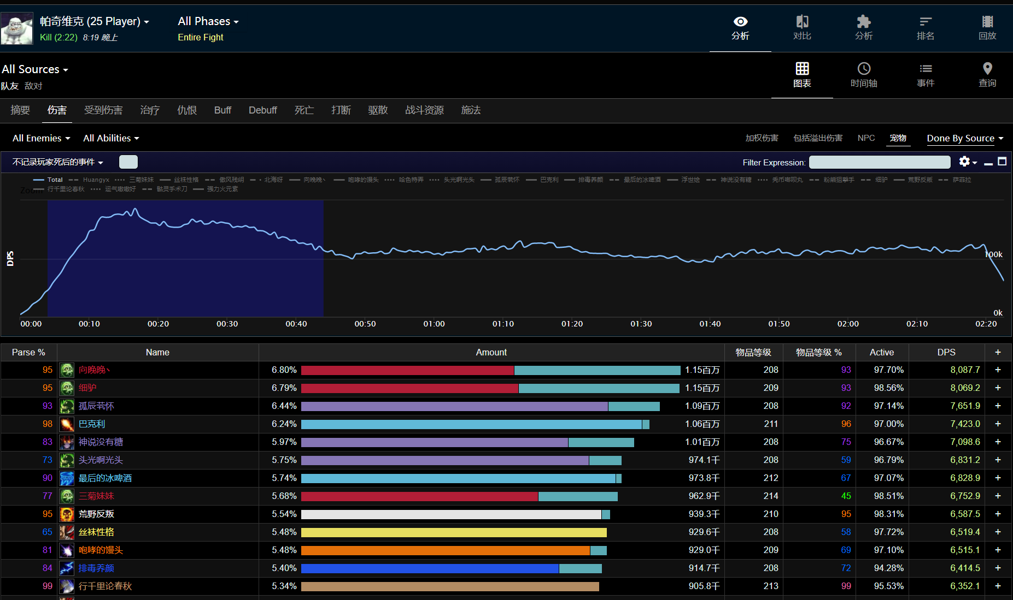
Task: Expand the row for 巴克利
Action: (x=998, y=424)
